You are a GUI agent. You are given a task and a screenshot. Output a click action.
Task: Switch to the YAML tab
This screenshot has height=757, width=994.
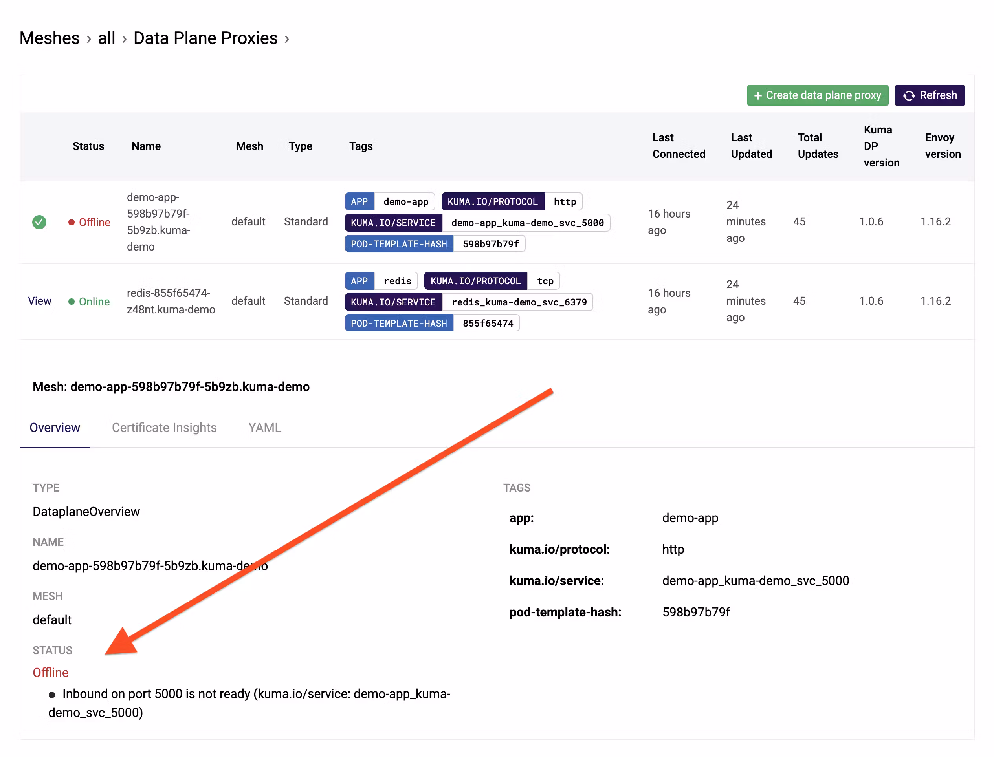[265, 428]
